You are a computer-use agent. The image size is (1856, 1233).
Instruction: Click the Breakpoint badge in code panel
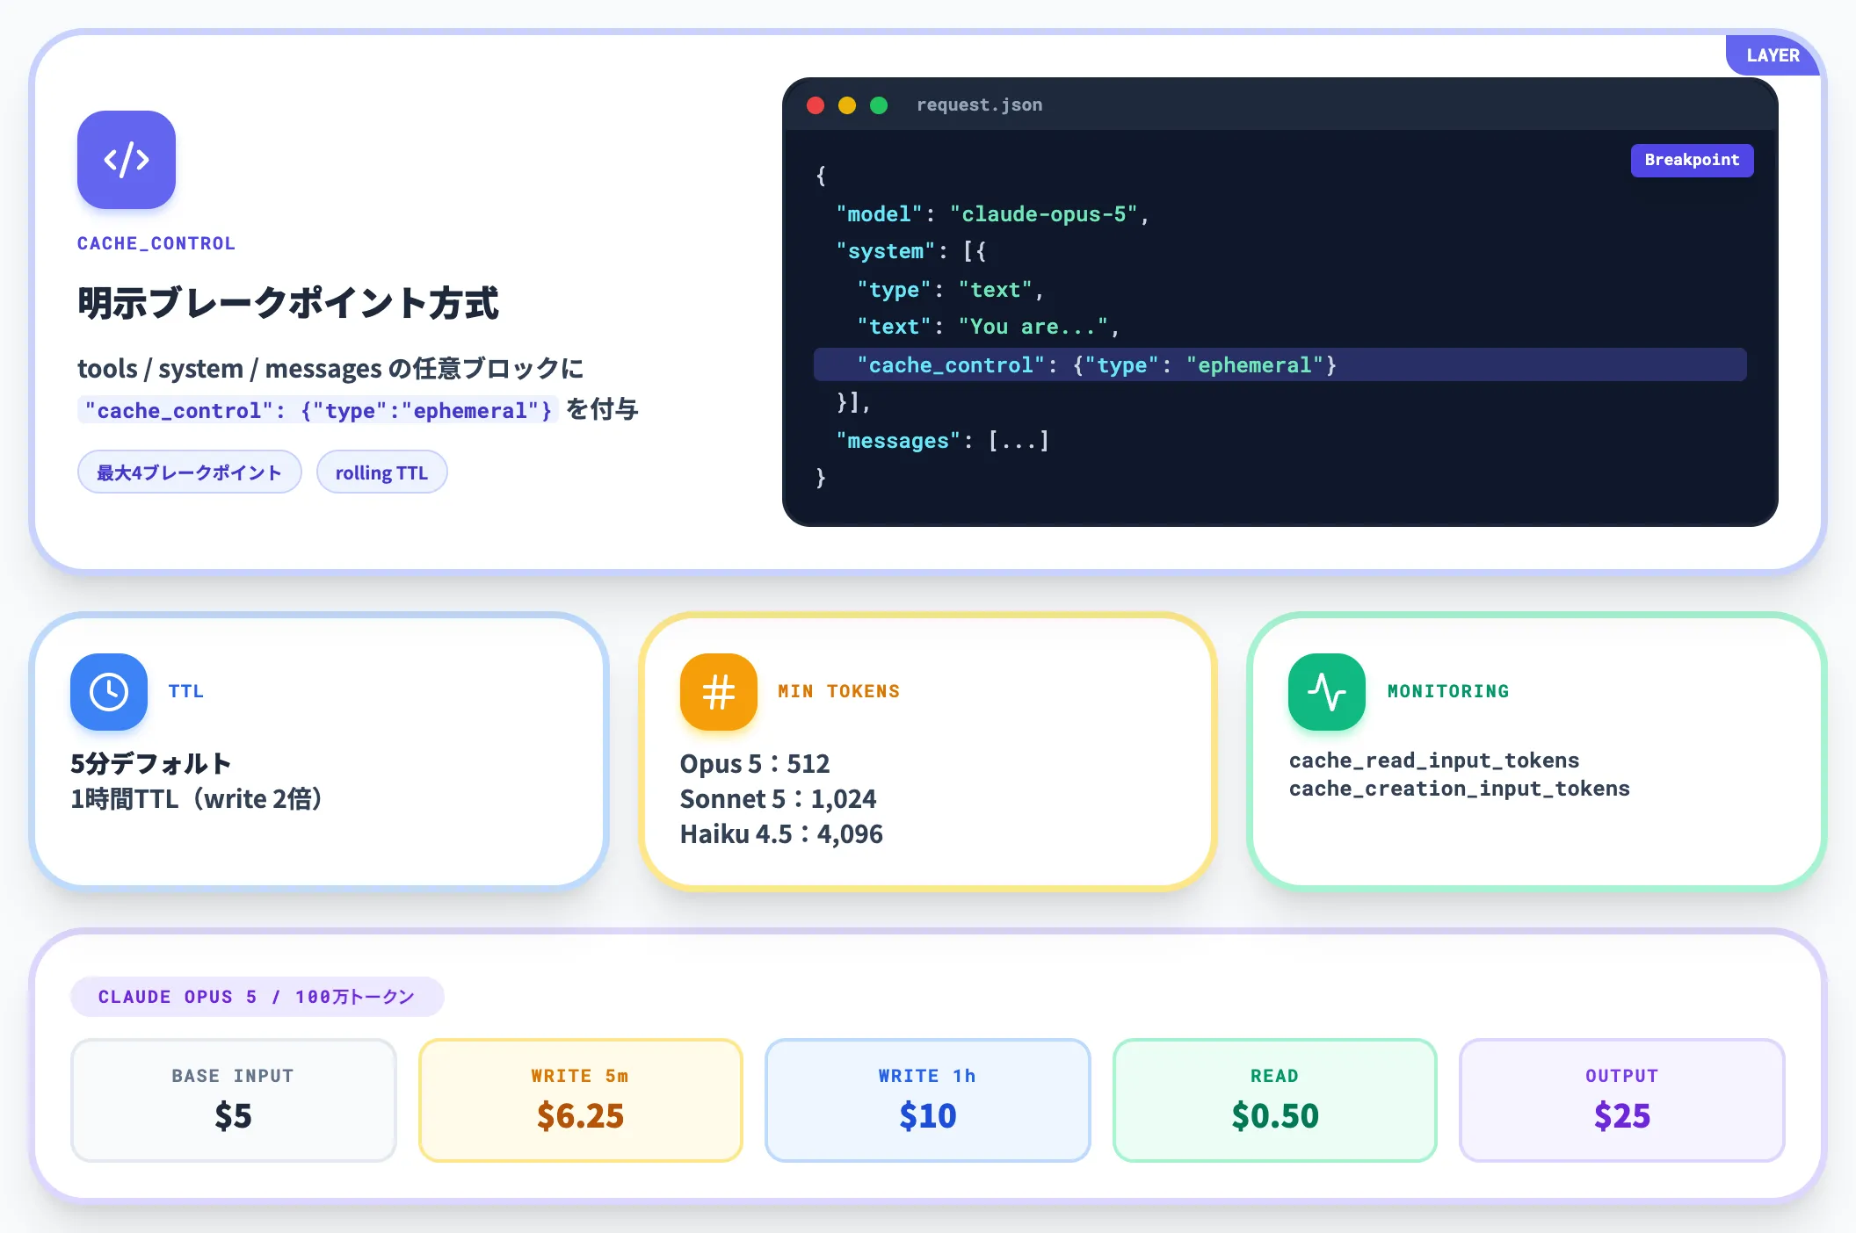1692,160
